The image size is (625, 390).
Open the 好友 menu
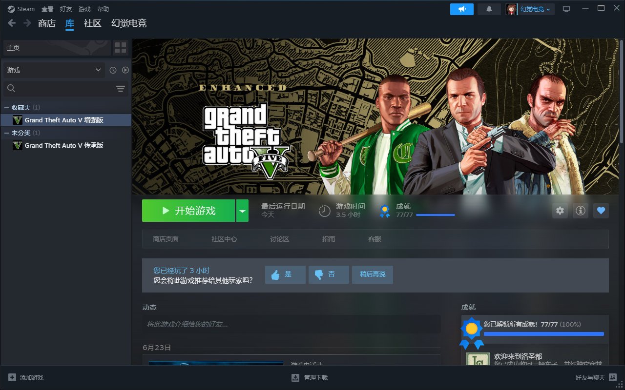(x=66, y=9)
